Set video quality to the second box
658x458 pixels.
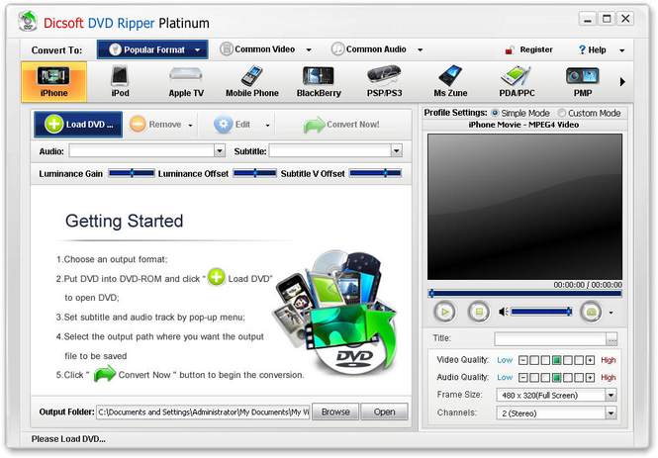pos(534,360)
